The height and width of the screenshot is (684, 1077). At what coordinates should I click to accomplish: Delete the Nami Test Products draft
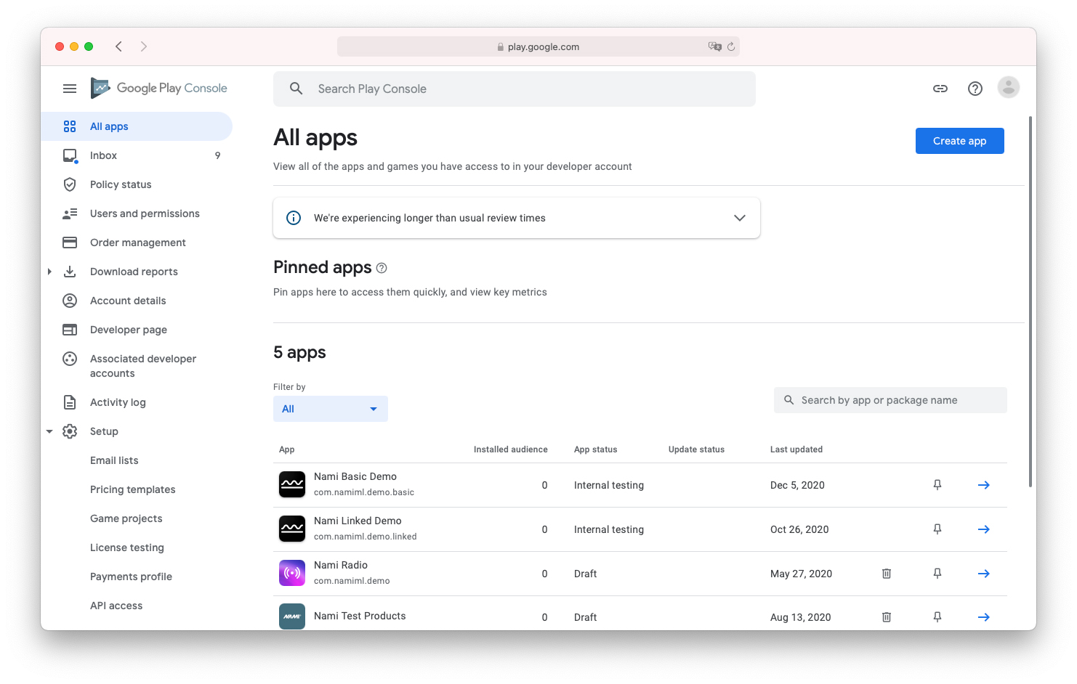(887, 617)
